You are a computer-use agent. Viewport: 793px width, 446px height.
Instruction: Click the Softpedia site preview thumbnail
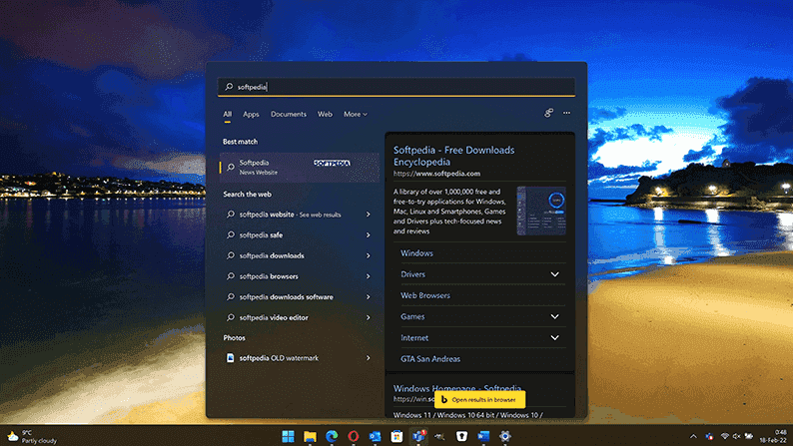[x=541, y=211]
